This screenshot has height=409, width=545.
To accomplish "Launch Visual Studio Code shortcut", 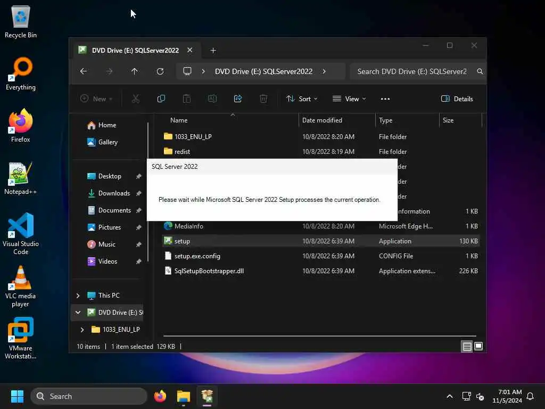I will [x=21, y=234].
